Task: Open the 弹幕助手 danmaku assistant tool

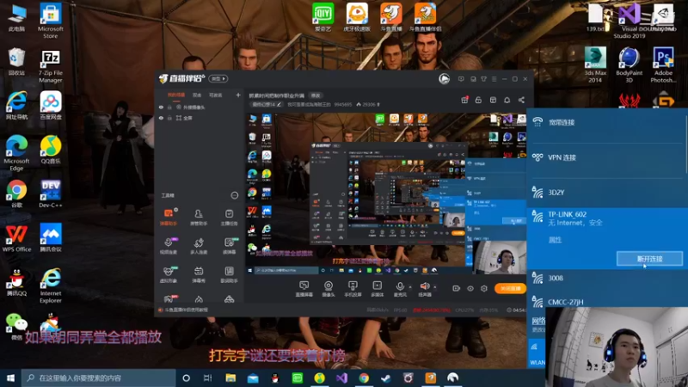Action: click(x=169, y=217)
